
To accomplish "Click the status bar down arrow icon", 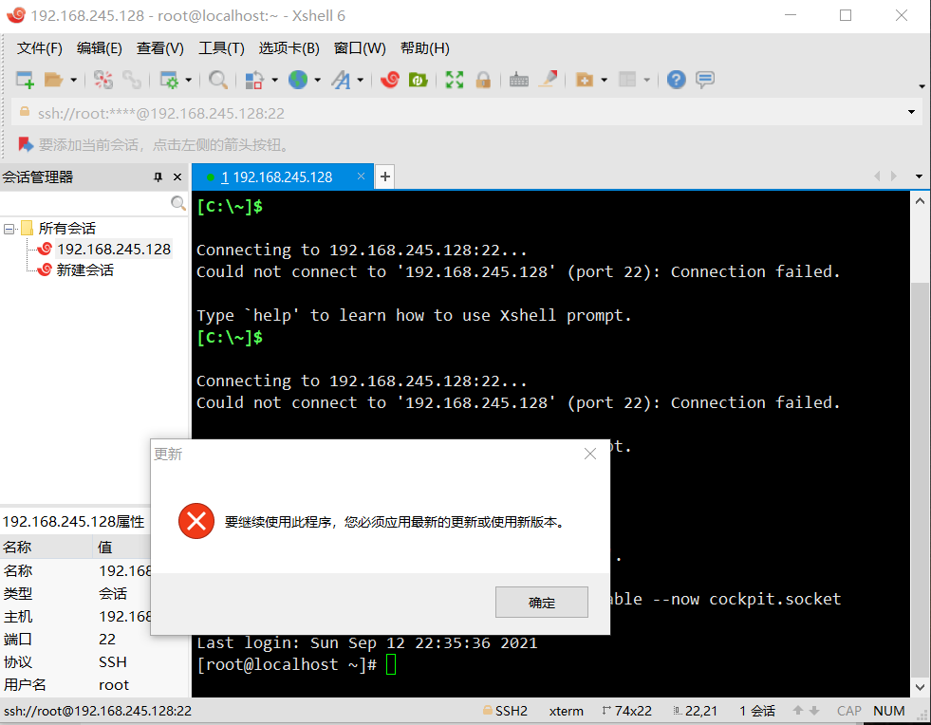I will (x=814, y=711).
